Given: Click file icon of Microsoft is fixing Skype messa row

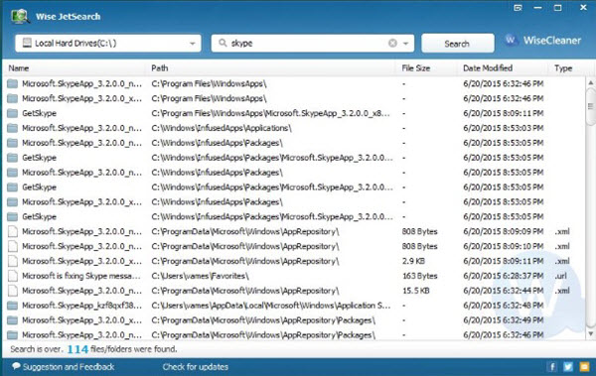Looking at the screenshot, I should coord(13,276).
